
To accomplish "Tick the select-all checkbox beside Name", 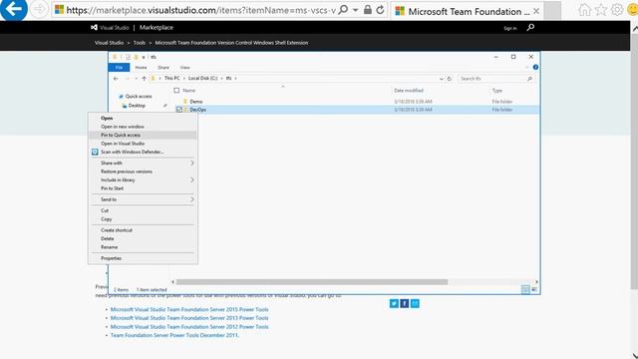I will [176, 91].
